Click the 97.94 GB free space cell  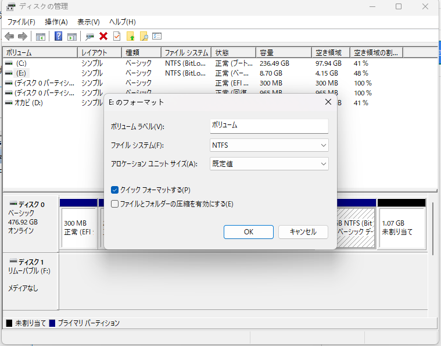[328, 63]
